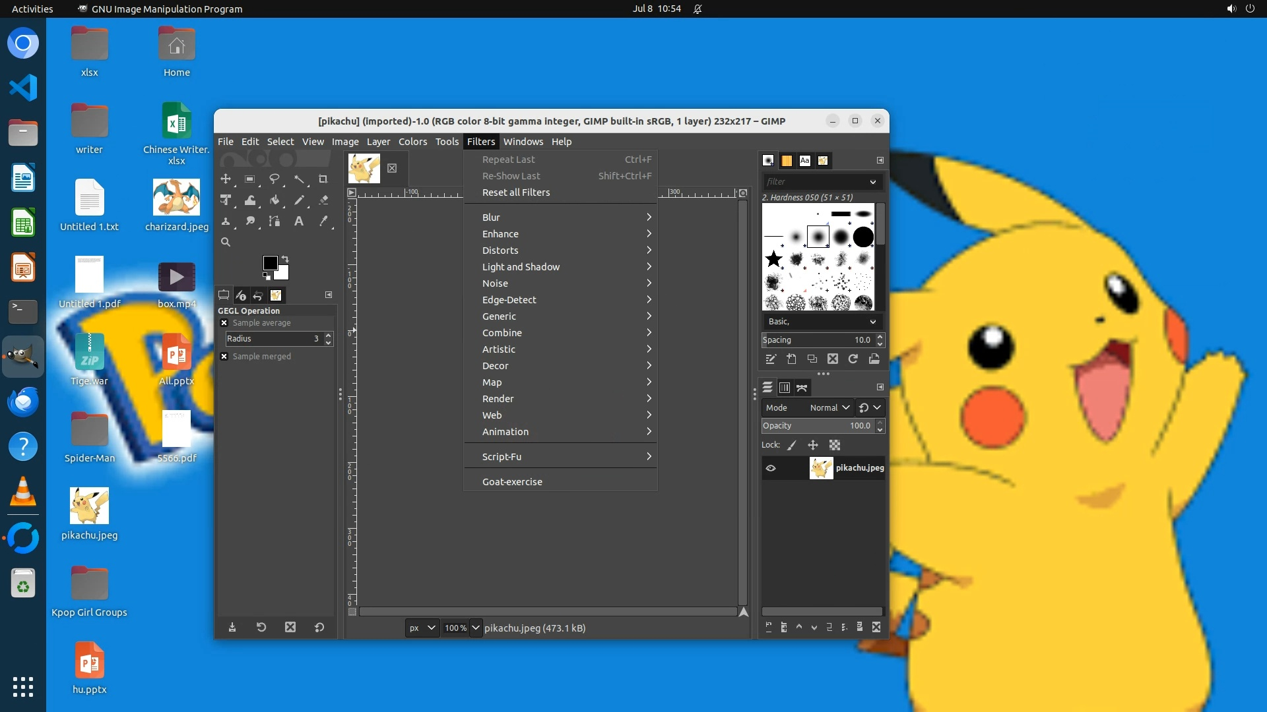Open the Colors menu
This screenshot has width=1267, height=712.
pos(412,142)
